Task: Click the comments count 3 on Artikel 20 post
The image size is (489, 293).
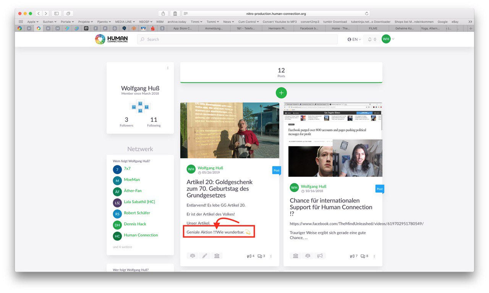Action: tap(261, 256)
